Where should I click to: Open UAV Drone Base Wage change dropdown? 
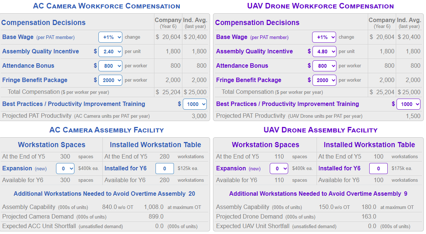pyautogui.click(x=324, y=37)
